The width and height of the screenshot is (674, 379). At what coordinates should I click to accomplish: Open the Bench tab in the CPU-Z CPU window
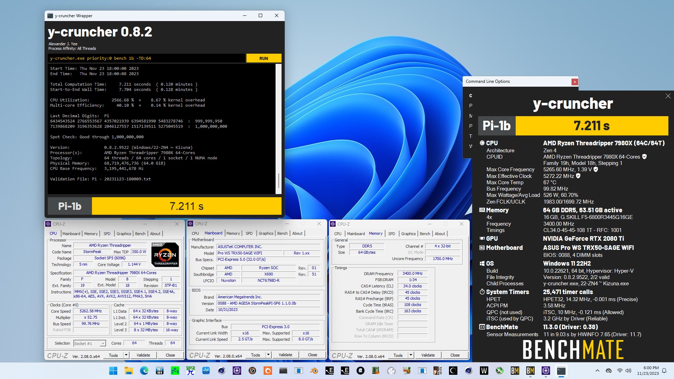coord(140,234)
